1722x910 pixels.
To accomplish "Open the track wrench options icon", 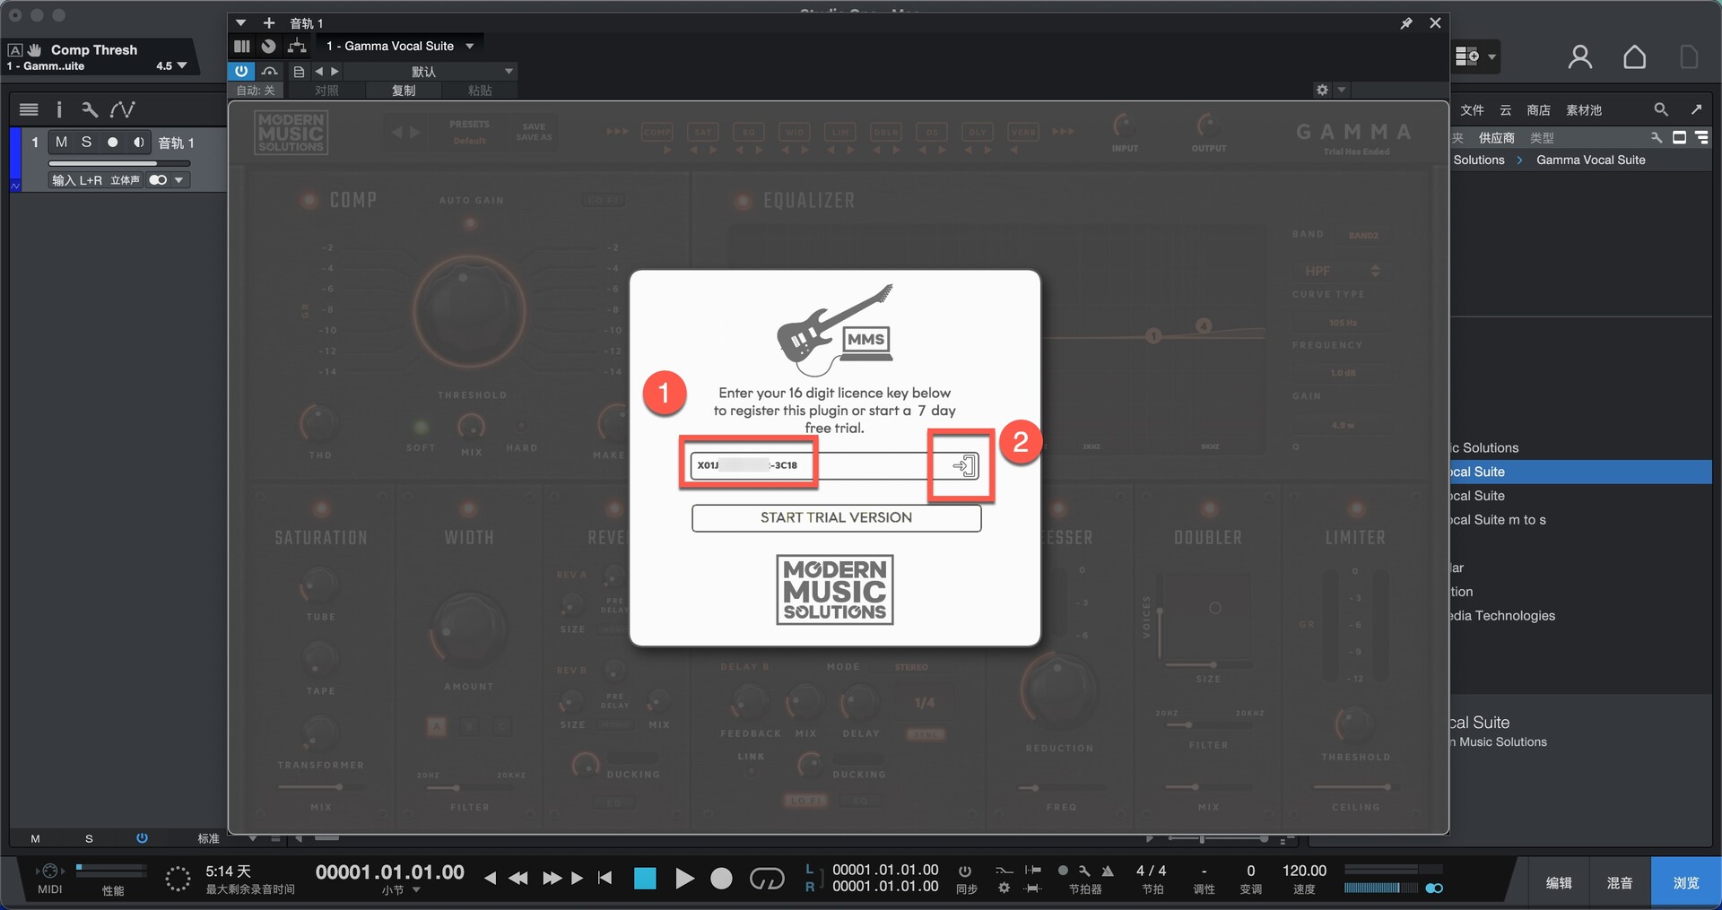I will click(x=90, y=109).
